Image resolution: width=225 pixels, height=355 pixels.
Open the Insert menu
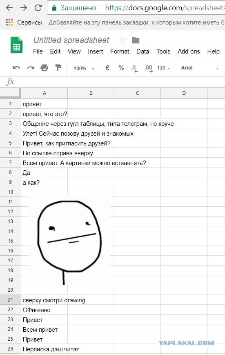point(95,51)
